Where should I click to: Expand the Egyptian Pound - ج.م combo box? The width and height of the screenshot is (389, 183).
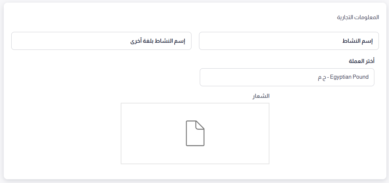tap(287, 77)
